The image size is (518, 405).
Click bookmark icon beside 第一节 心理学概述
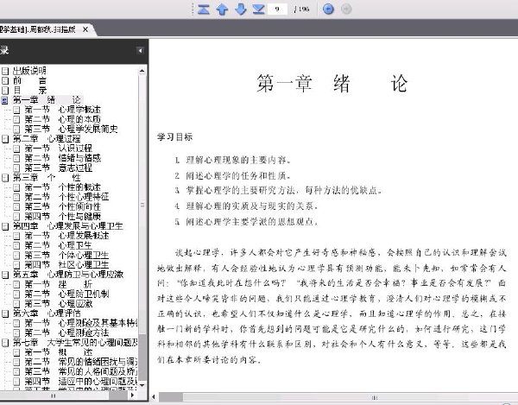click(x=17, y=110)
